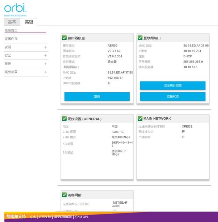This screenshot has height=222, width=218.
Task: Click green checkmark icon beside 路由器信息
Action: point(64,38)
